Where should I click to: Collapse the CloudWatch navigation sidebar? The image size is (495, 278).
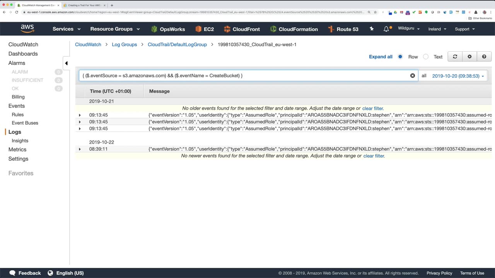(x=66, y=63)
